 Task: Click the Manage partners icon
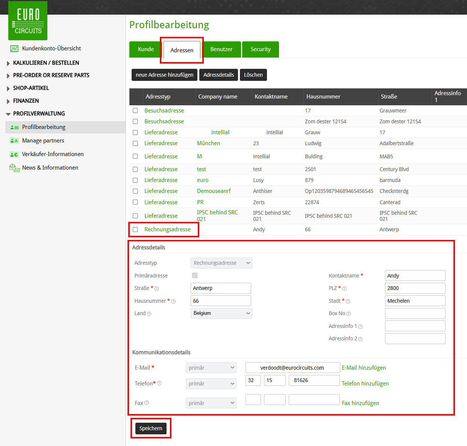(x=14, y=141)
